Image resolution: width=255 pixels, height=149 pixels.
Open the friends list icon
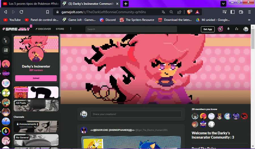237,29
